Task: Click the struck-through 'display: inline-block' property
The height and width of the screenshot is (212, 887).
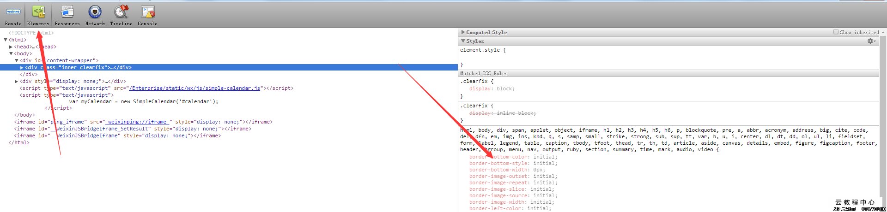Action: pos(503,113)
